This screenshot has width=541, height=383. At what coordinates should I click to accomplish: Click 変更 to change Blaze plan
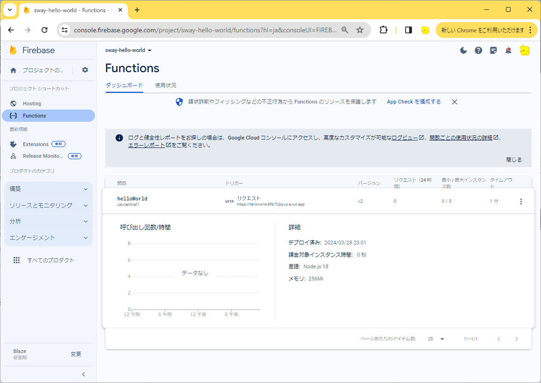(76, 354)
